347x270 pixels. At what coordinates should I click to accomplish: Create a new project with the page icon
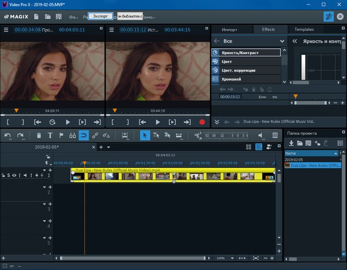click(36, 17)
